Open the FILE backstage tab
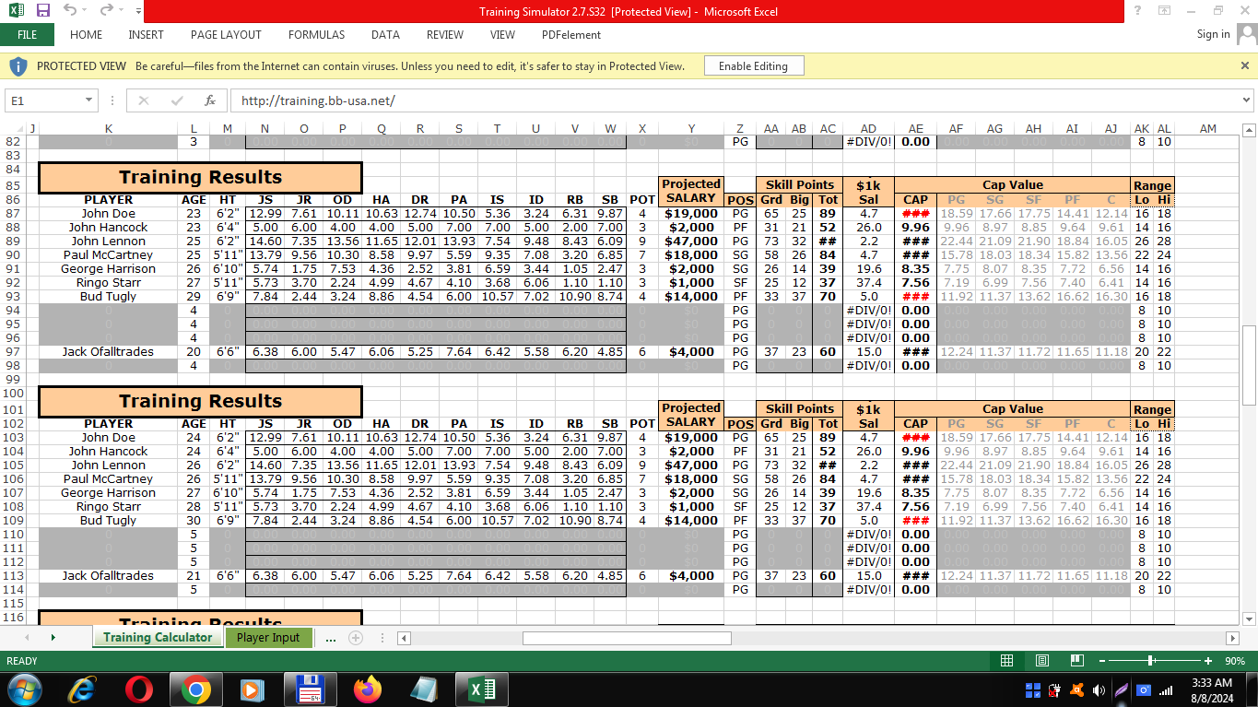This screenshot has height=707, width=1258. [x=27, y=35]
